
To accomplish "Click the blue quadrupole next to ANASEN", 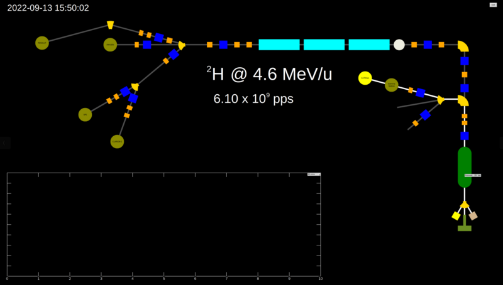I will coord(147,45).
